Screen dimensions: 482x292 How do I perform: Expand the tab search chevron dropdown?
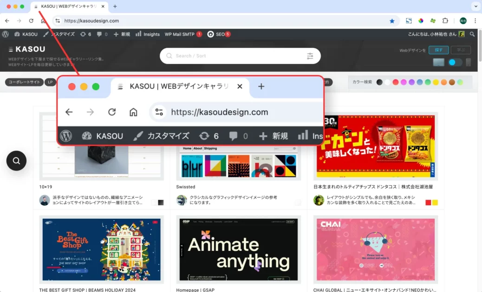(475, 6)
